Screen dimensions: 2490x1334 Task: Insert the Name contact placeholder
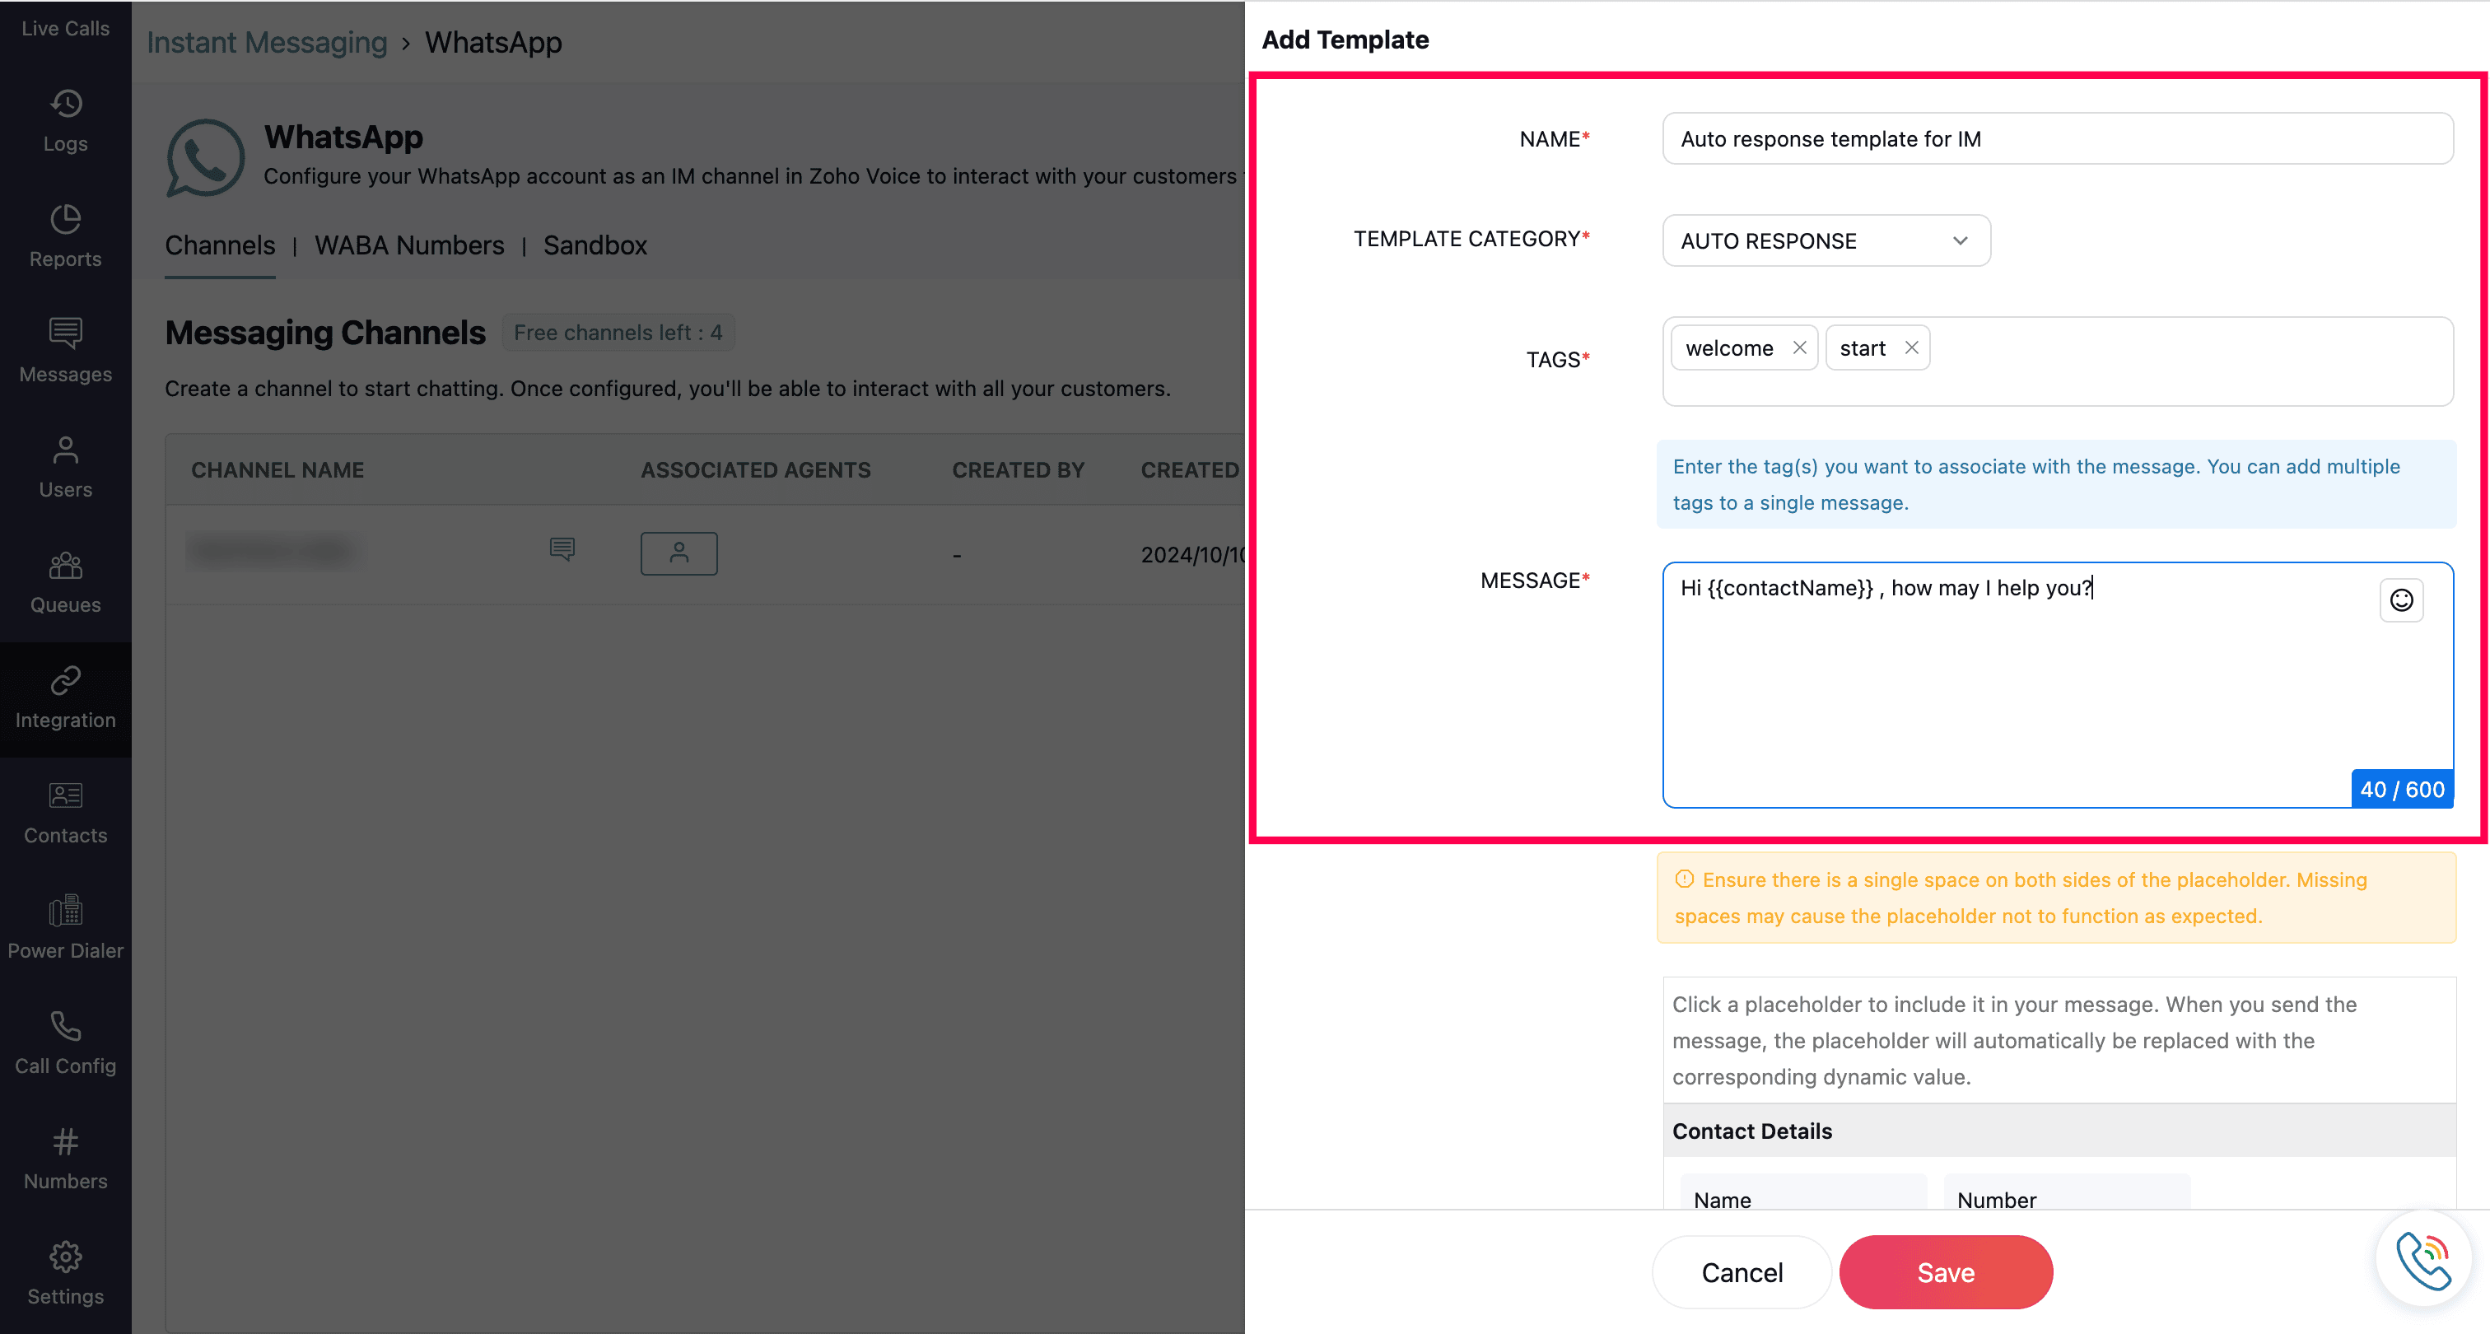pyautogui.click(x=1802, y=1199)
